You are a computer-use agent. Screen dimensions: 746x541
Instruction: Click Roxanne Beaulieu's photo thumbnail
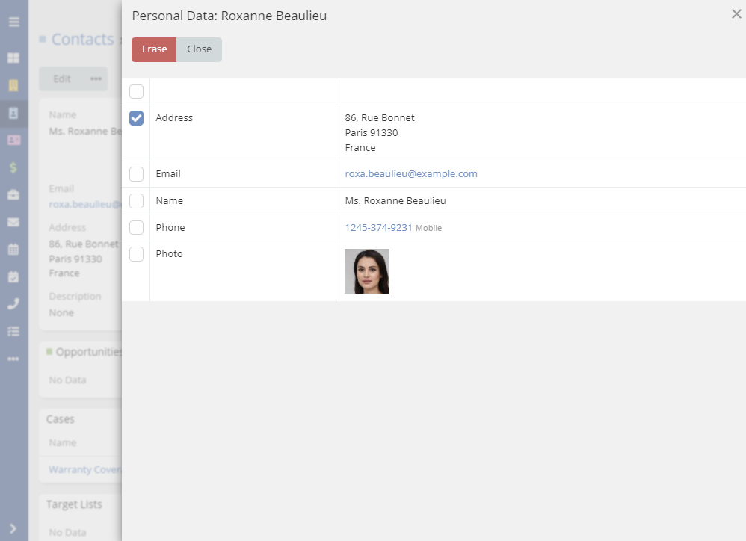(367, 271)
